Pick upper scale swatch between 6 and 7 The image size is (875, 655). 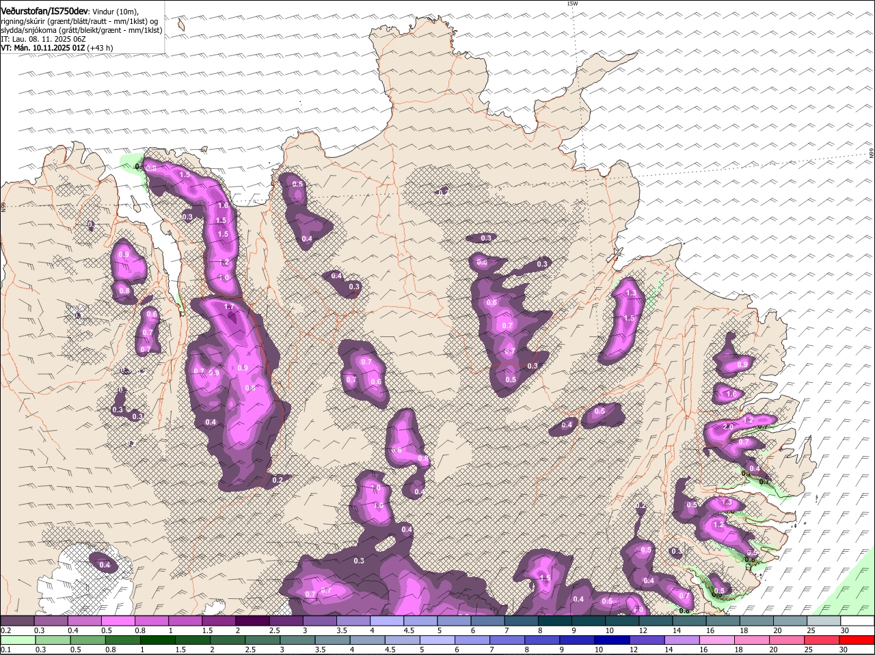[x=487, y=621]
